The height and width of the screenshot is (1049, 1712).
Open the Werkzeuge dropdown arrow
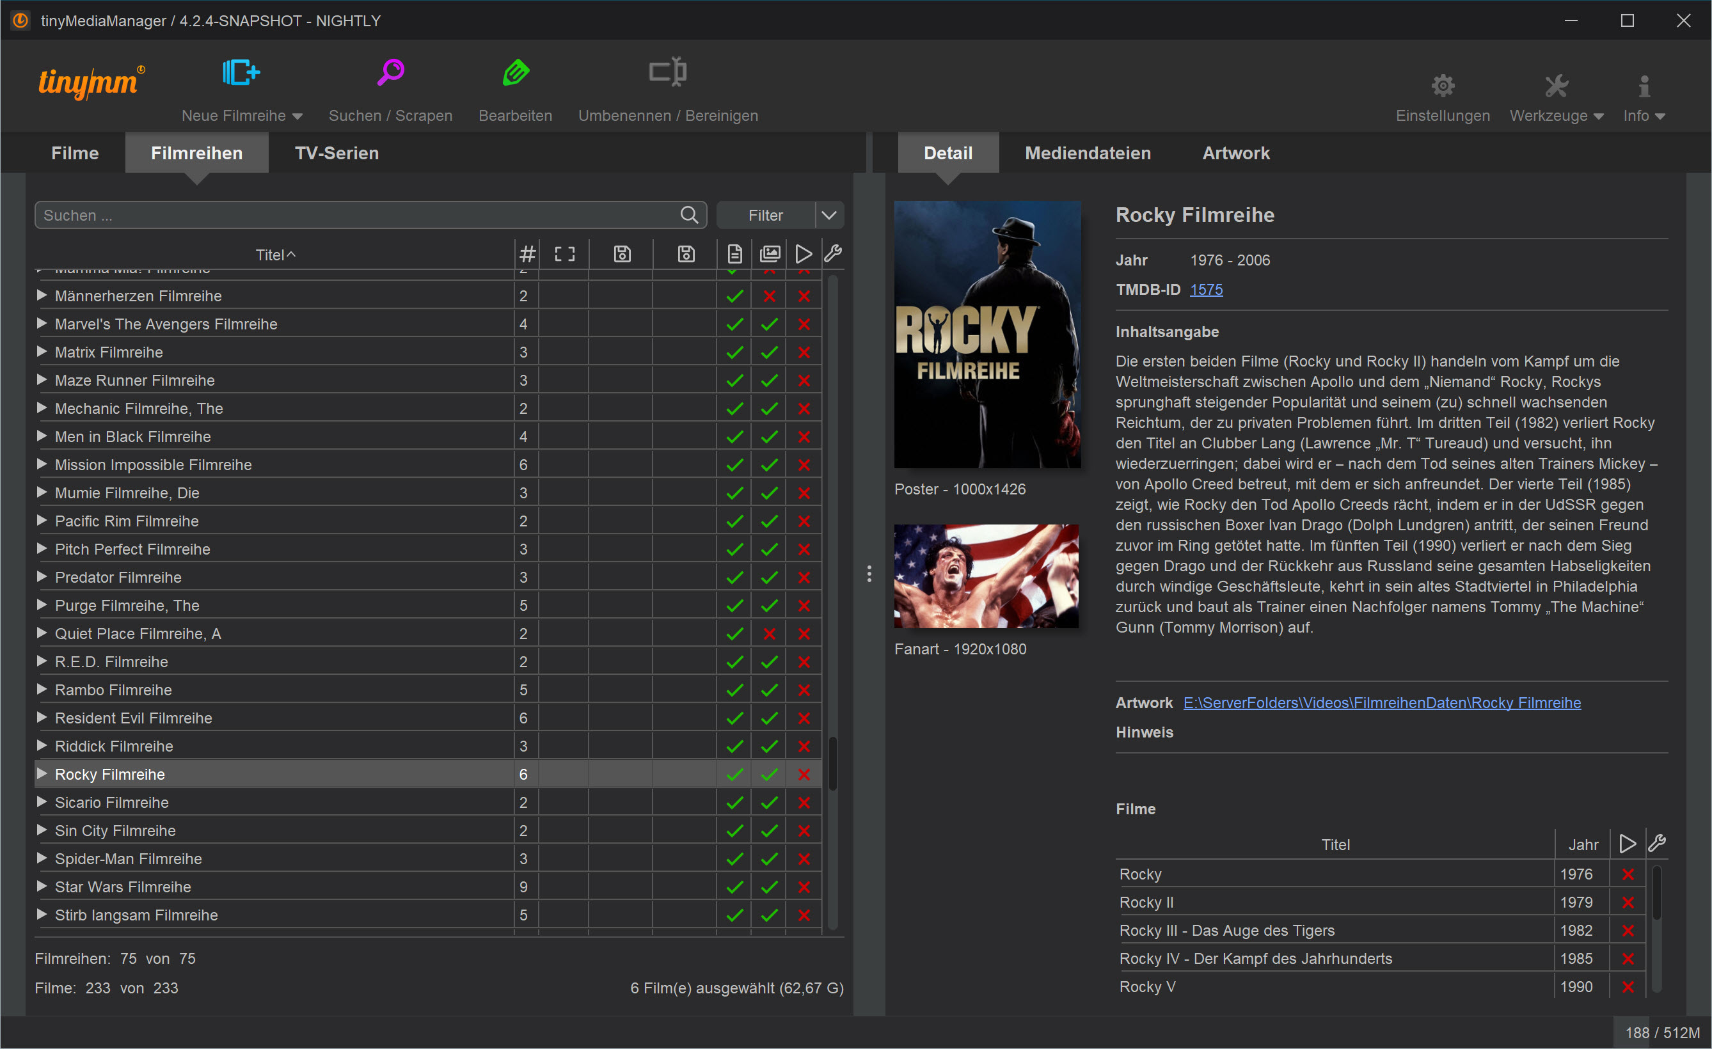click(1597, 116)
